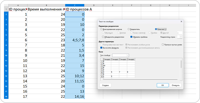Select preview cell containing 8
This screenshot has height=103, width=200.
tap(131, 72)
